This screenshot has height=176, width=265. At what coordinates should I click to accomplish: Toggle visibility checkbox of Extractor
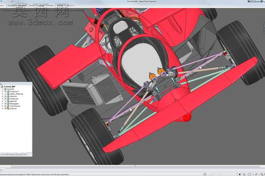coord(5,108)
